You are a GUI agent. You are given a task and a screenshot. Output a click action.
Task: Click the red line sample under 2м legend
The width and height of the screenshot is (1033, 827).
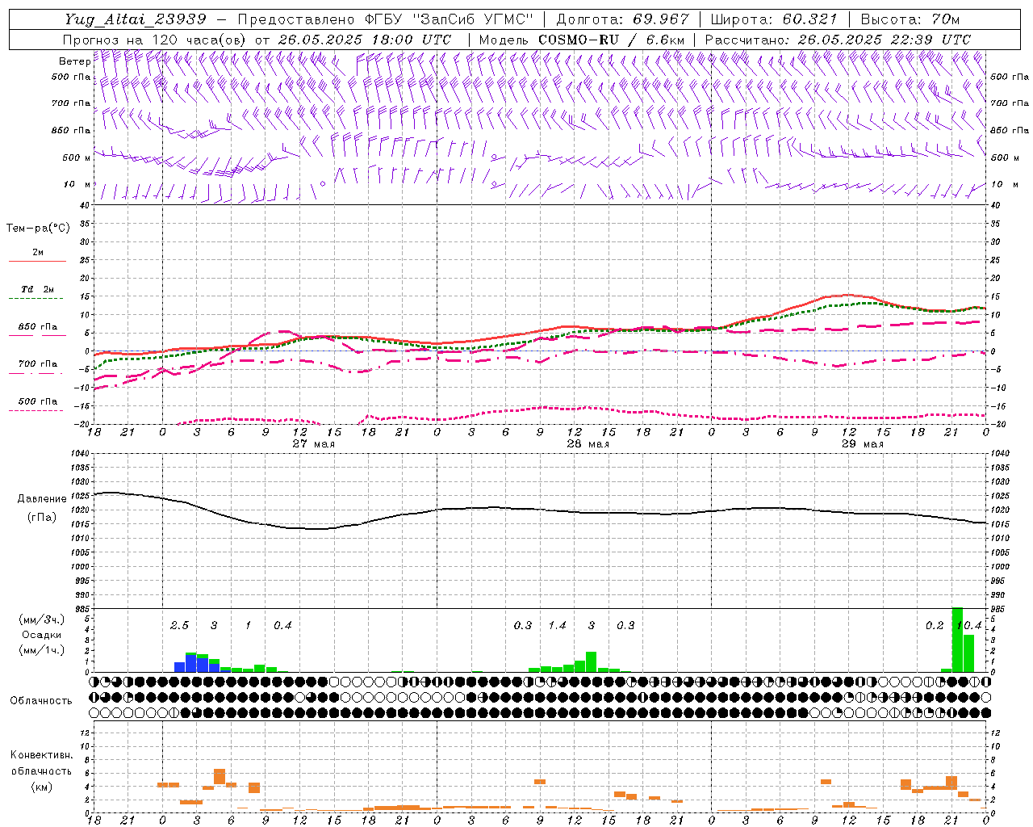tap(37, 261)
